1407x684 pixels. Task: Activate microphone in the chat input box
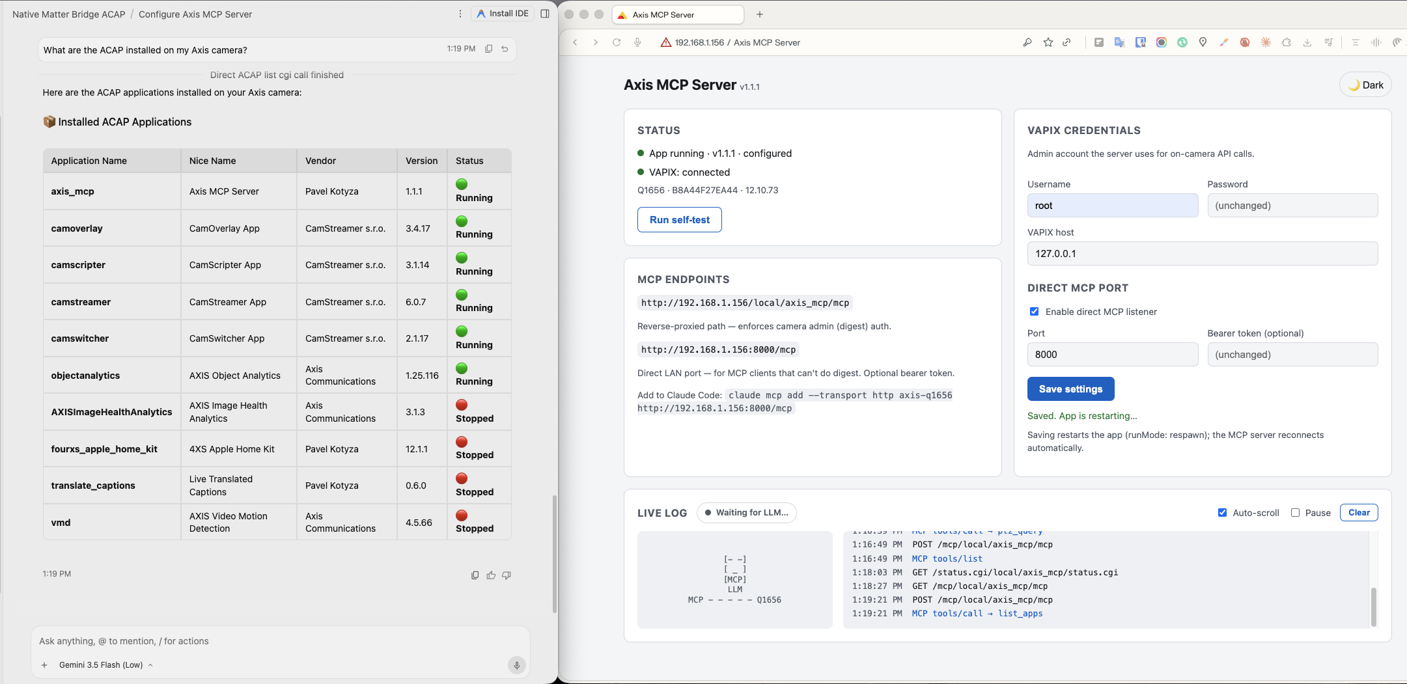coord(516,665)
